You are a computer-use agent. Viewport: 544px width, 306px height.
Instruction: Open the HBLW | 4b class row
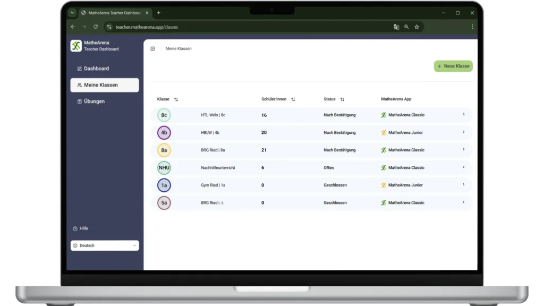pos(311,132)
